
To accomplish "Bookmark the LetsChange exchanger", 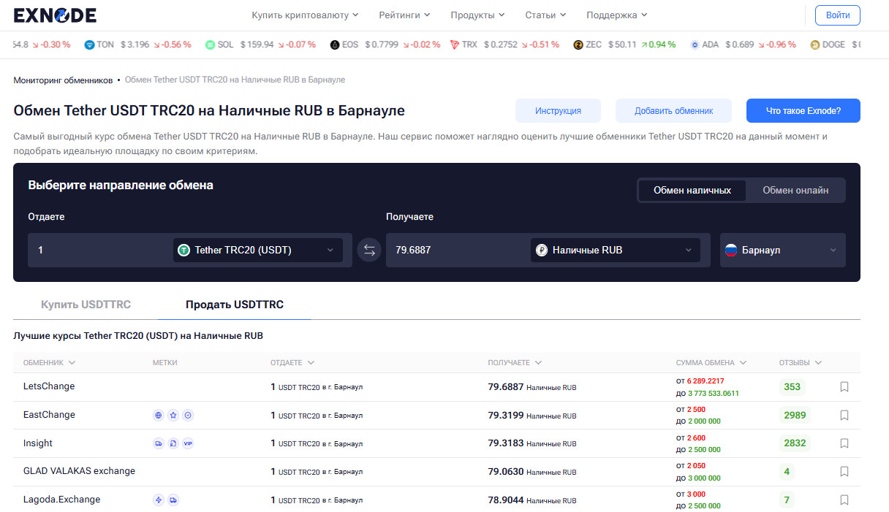I will [844, 387].
